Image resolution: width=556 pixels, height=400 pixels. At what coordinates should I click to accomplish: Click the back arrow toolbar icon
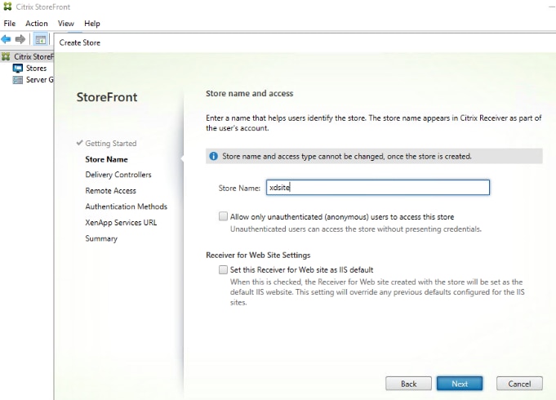click(x=7, y=39)
